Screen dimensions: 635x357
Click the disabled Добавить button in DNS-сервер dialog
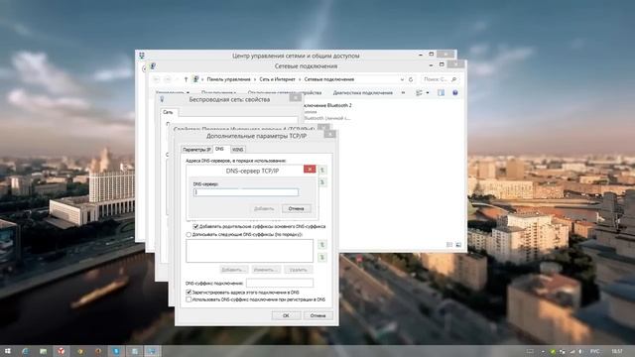[x=264, y=209]
